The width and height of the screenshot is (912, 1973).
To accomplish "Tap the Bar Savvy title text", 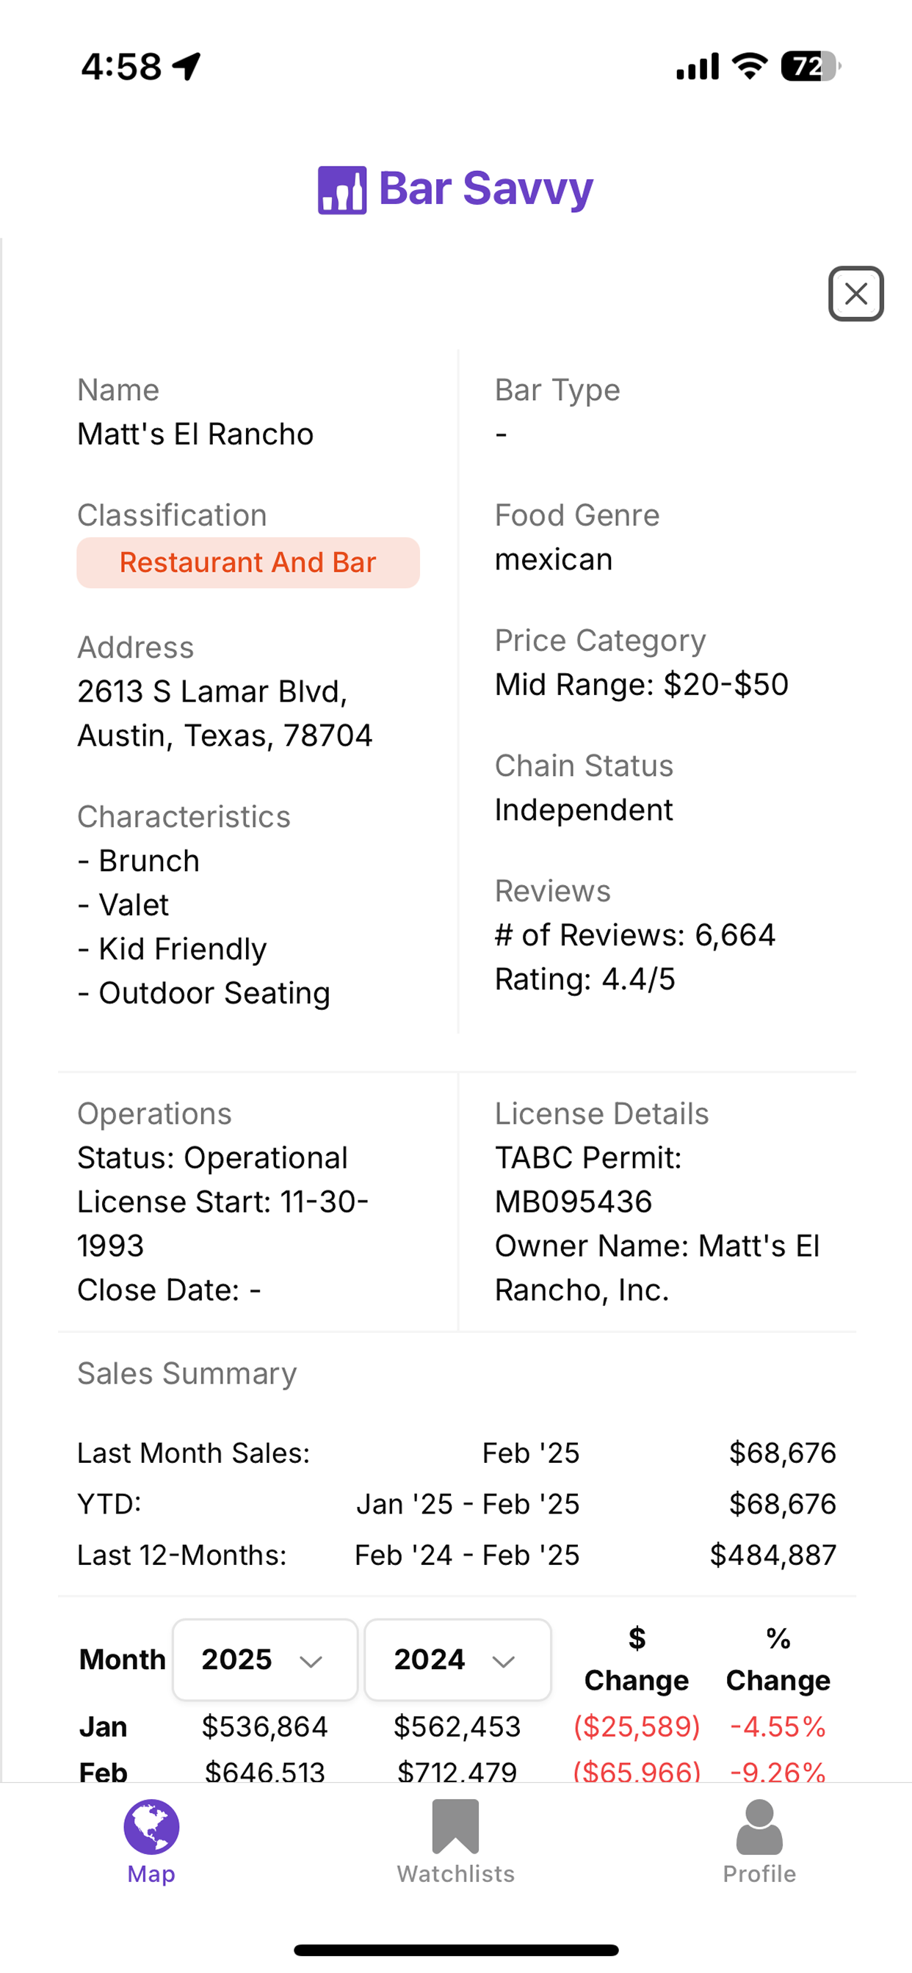I will coord(486,189).
